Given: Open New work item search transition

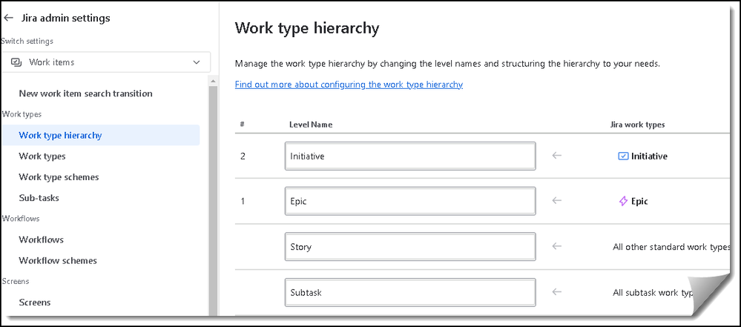Looking at the screenshot, I should click(85, 93).
